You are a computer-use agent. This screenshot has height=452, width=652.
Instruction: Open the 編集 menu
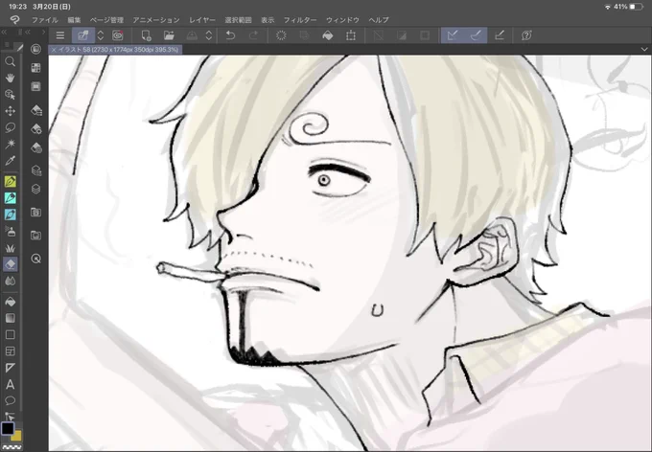tap(74, 20)
